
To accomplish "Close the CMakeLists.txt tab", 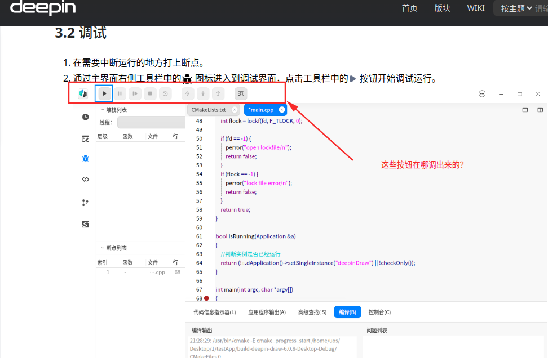I will point(235,110).
